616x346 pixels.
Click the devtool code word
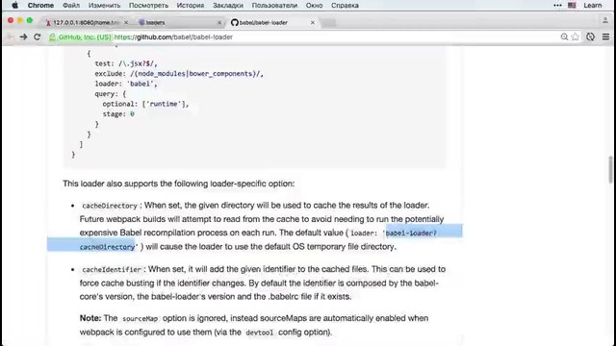point(259,333)
